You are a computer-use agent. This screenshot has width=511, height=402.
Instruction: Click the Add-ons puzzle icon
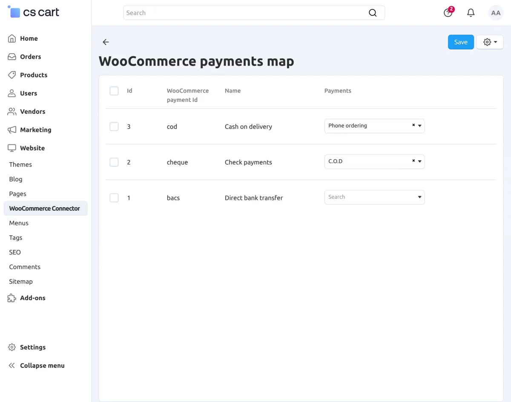click(x=12, y=298)
